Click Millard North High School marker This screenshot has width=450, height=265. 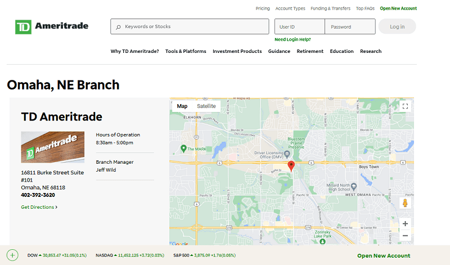point(354,187)
